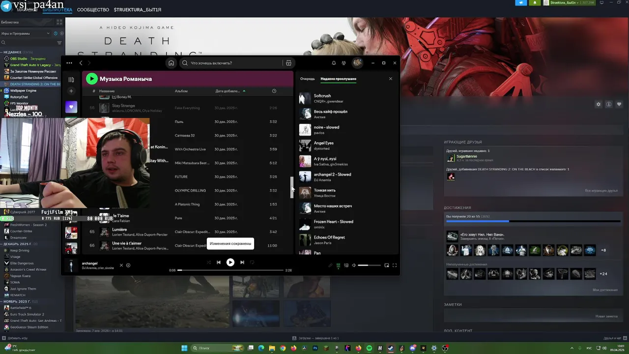Toggle shuffle in Spotify player
The width and height of the screenshot is (629, 354).
pos(208,263)
